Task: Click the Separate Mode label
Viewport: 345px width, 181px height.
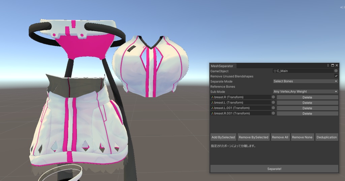Action: [221, 82]
